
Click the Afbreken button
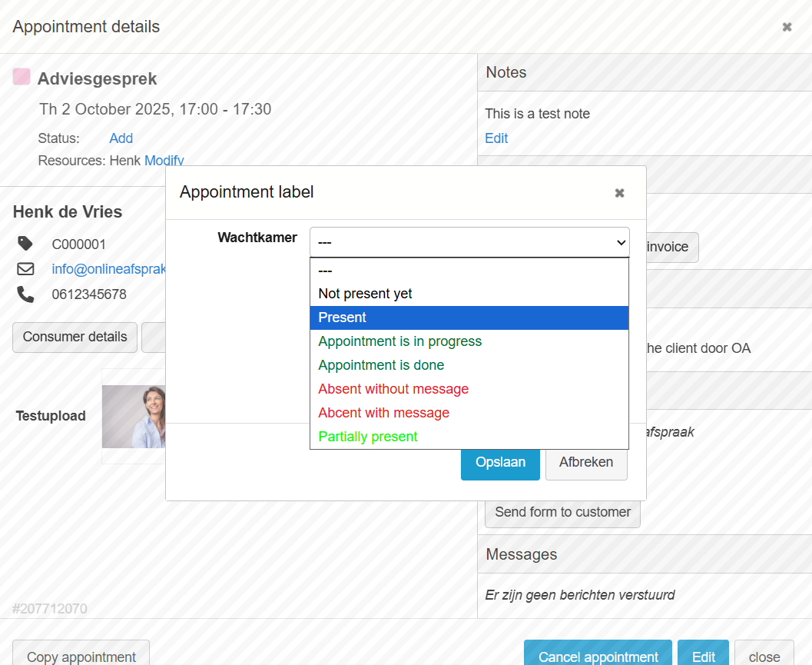point(585,463)
